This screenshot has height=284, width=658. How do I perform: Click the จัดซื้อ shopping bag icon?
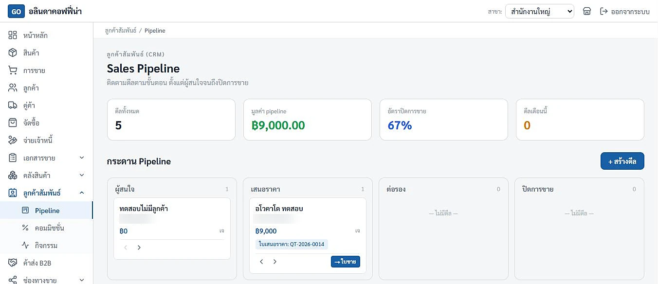point(13,123)
